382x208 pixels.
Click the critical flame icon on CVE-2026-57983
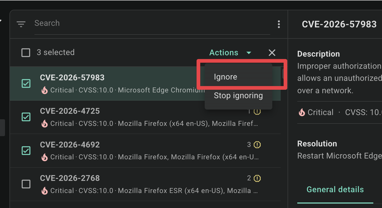coord(45,90)
